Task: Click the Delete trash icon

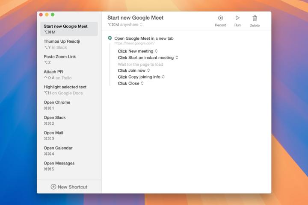Action: pos(255,18)
